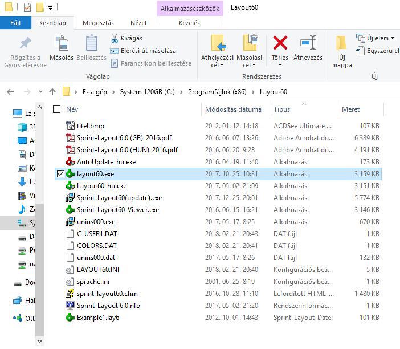Click the quick access properties checkmark icon
The image size is (400, 349).
[27, 7]
